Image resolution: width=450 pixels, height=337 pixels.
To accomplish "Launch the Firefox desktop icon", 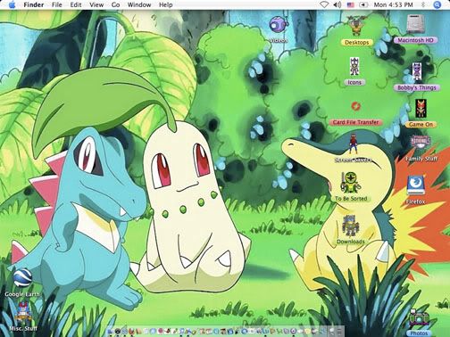I will [415, 185].
